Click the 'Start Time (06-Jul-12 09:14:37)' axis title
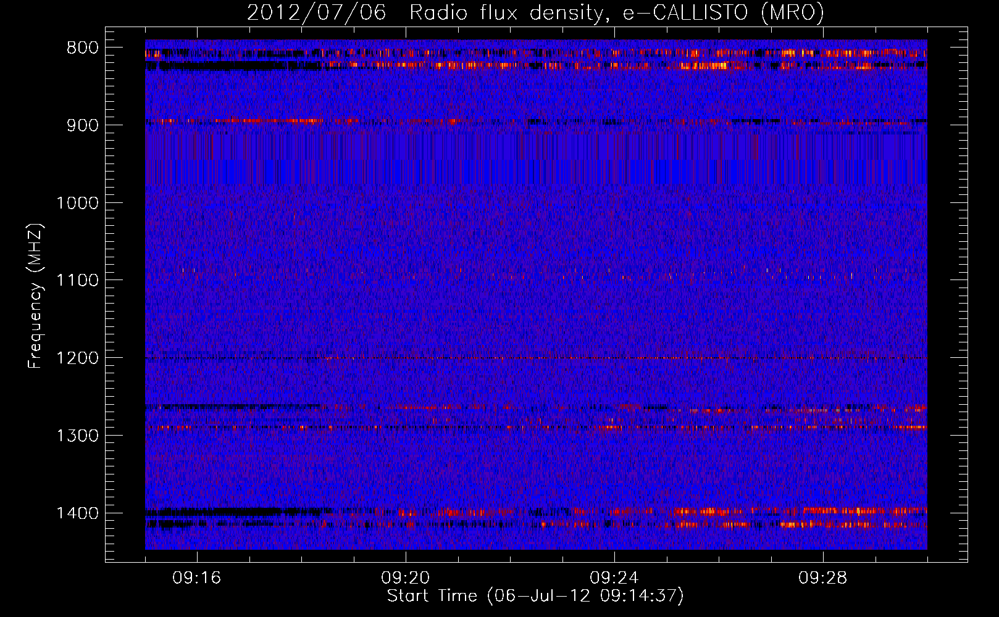Image resolution: width=999 pixels, height=617 pixels. (535, 596)
